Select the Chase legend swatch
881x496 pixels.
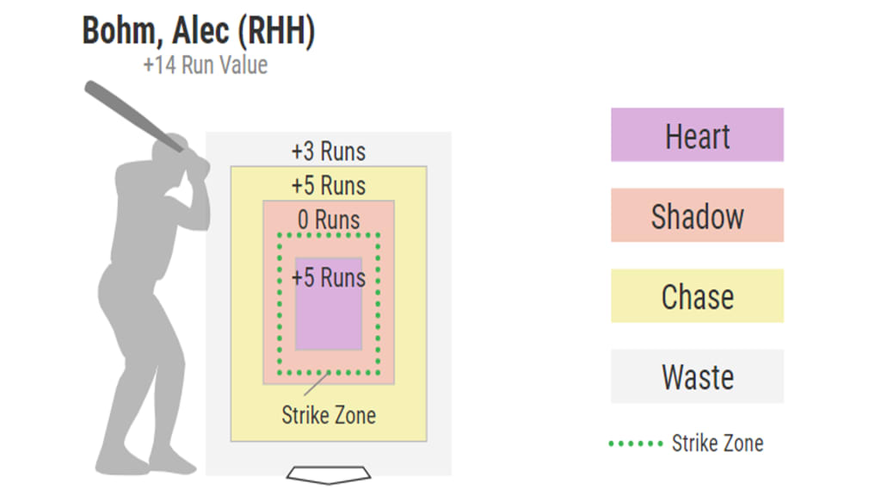point(697,296)
